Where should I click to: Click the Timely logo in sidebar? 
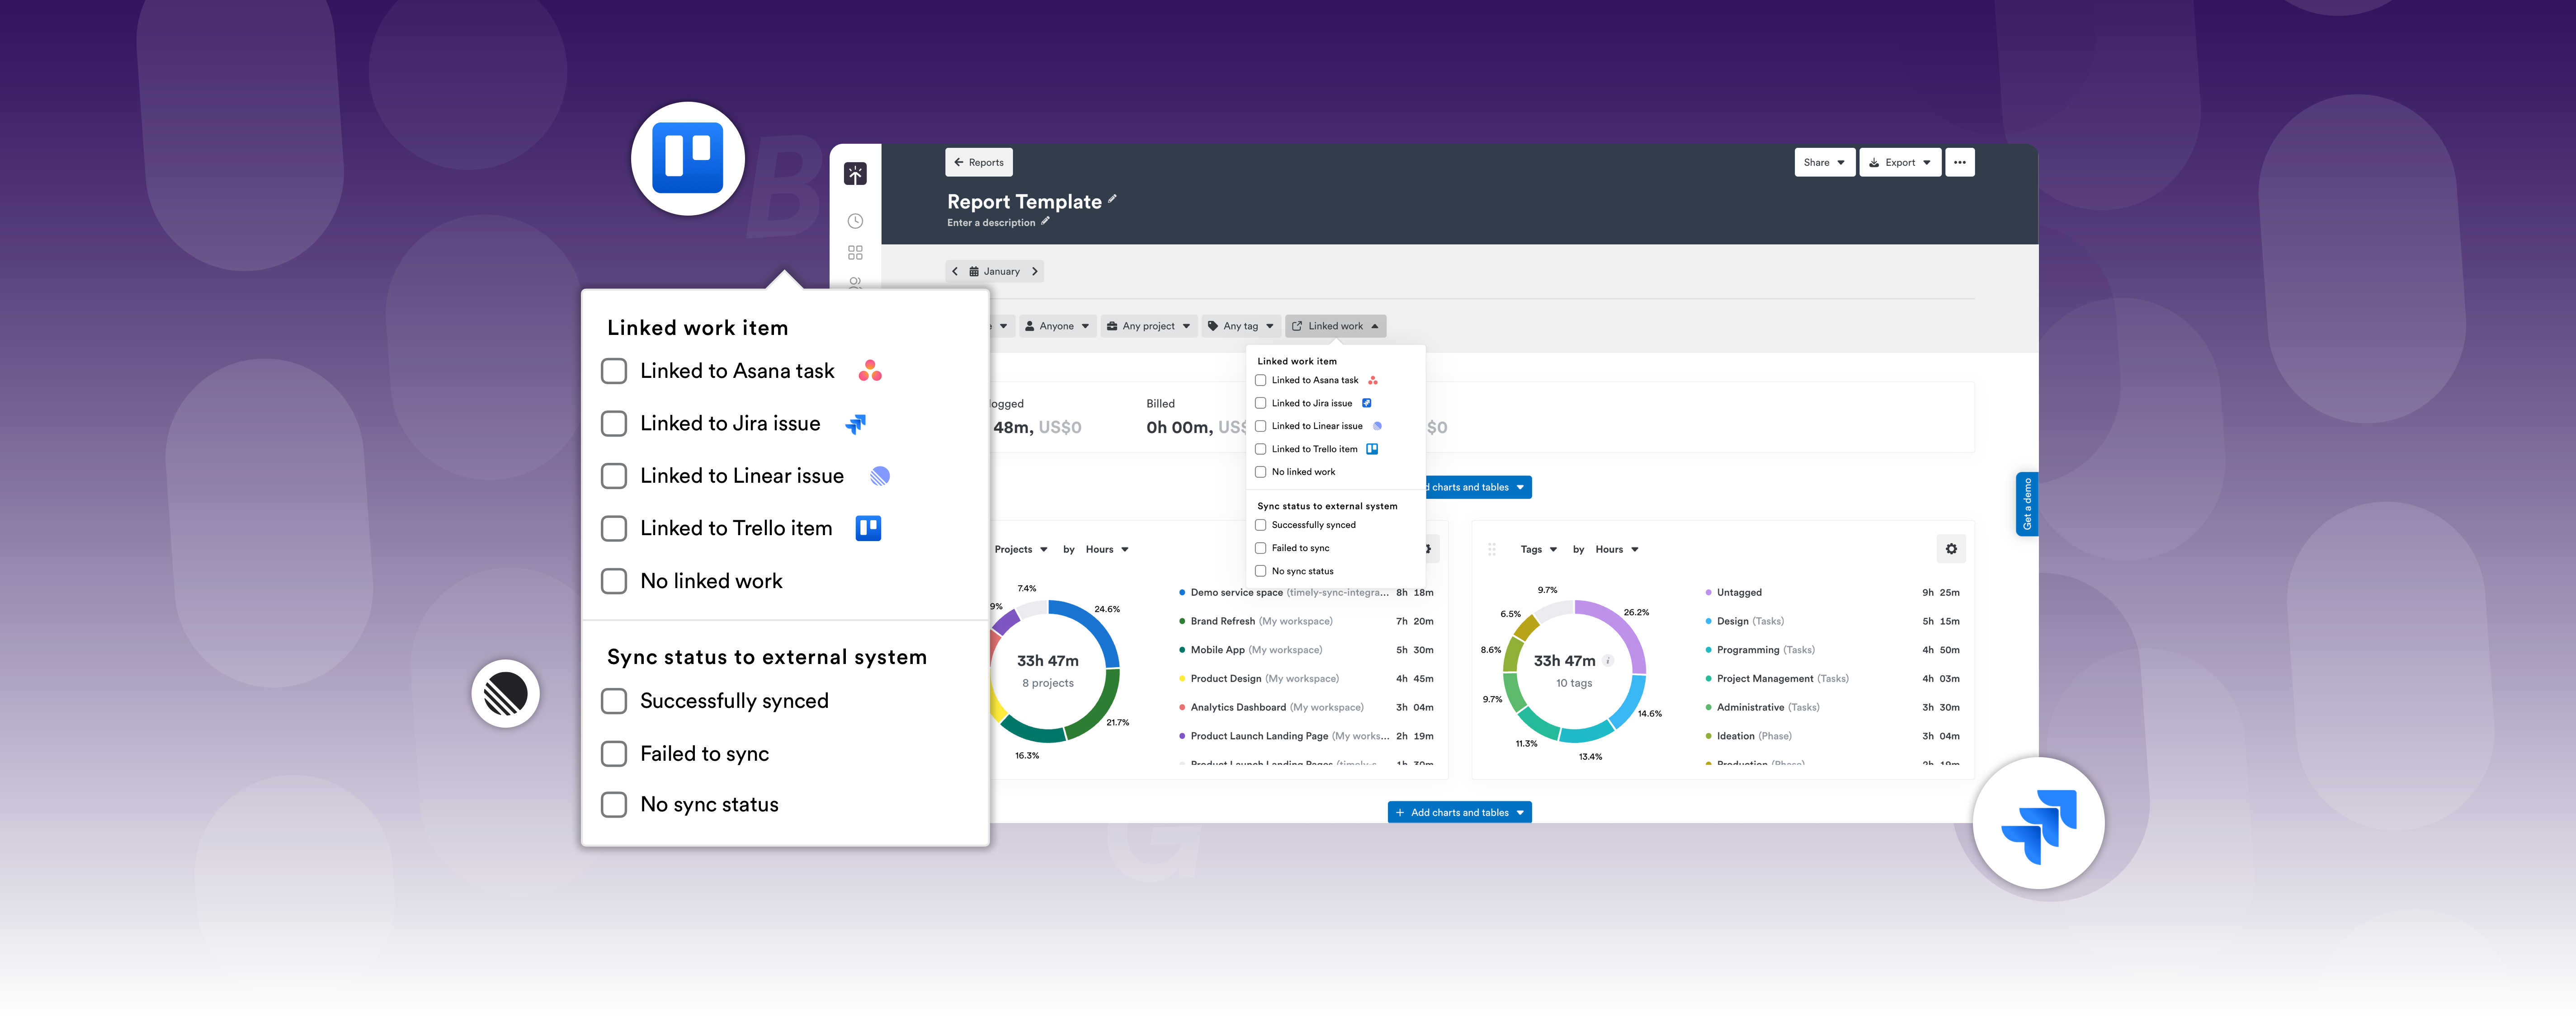tap(855, 174)
